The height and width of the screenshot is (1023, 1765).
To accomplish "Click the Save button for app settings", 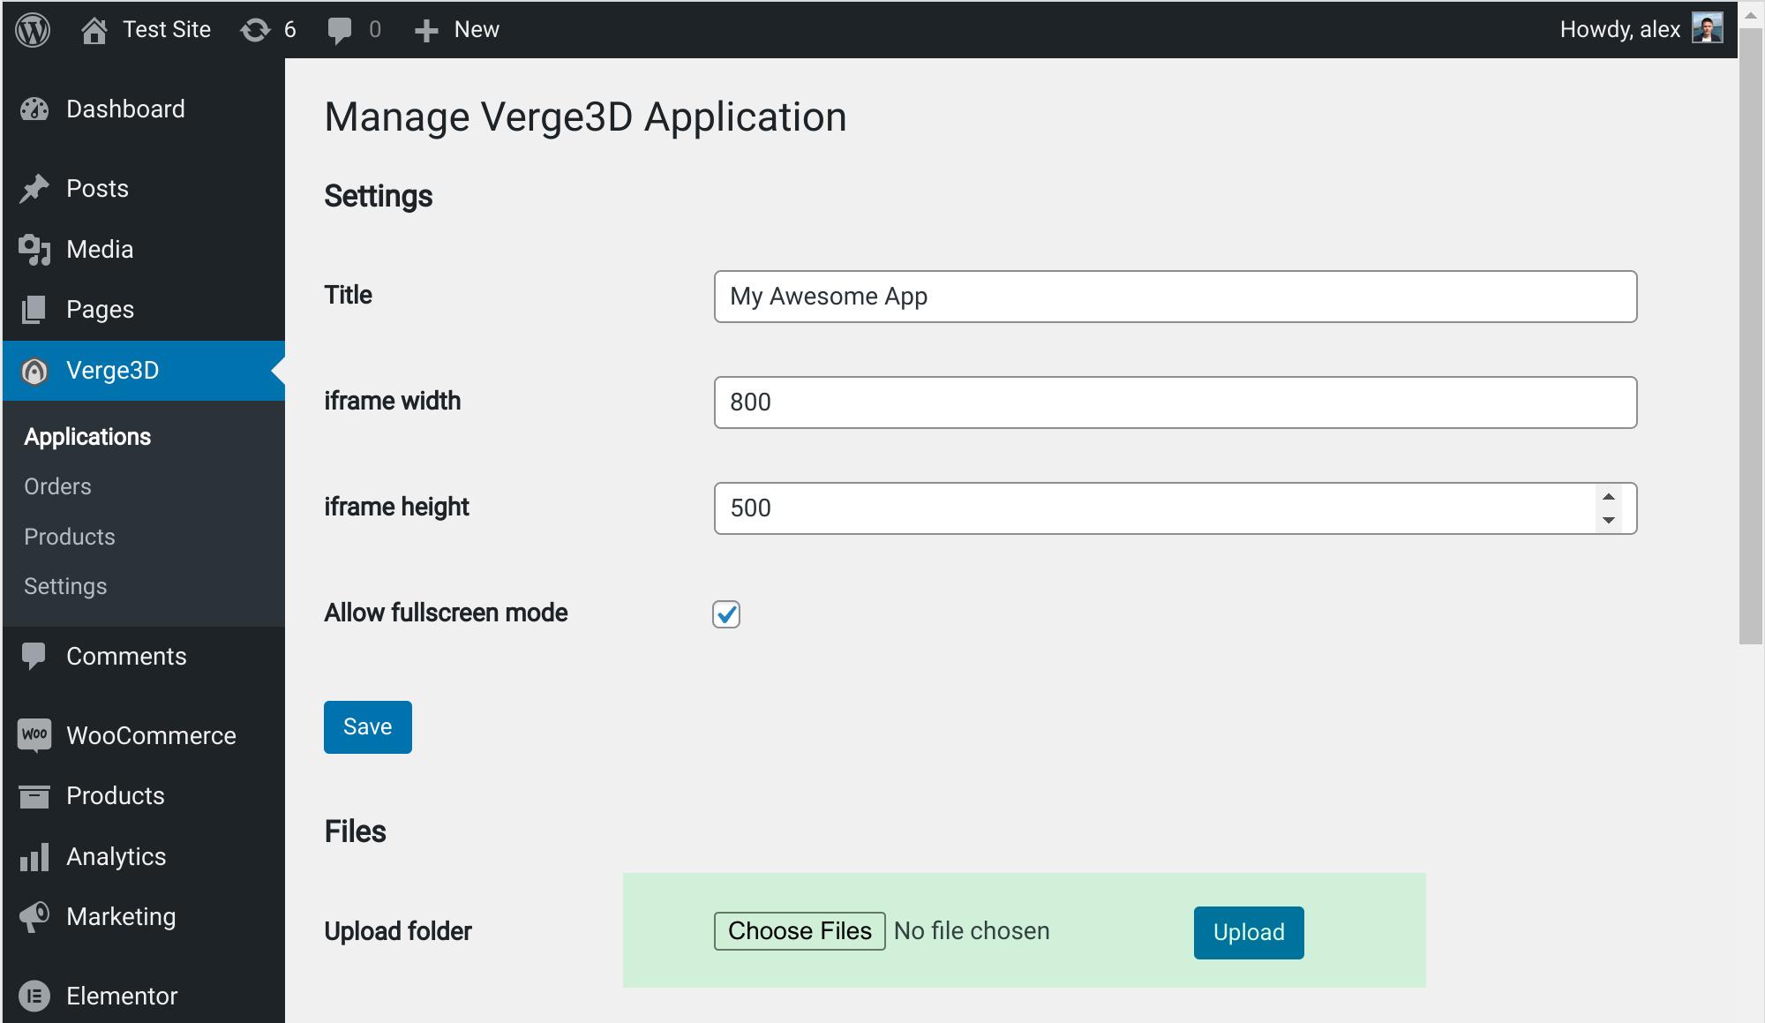I will click(x=368, y=727).
